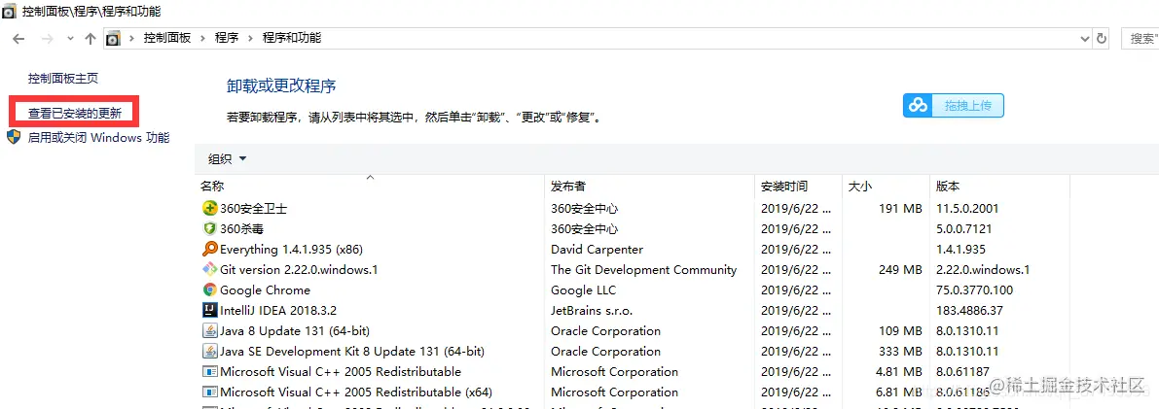Click the refresh button in address bar
Screen dimensions: 1159x409
(1102, 39)
